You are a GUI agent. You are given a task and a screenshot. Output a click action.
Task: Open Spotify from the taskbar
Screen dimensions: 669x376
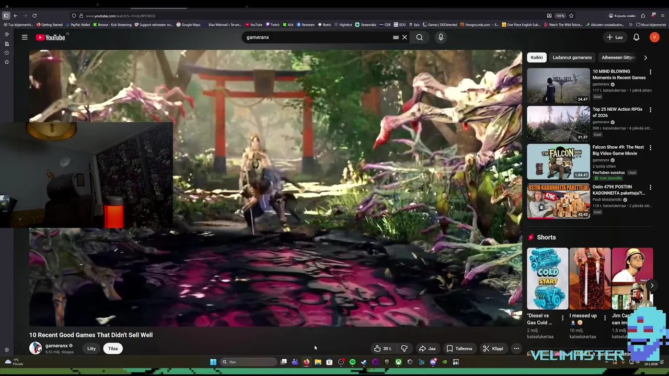(352, 362)
